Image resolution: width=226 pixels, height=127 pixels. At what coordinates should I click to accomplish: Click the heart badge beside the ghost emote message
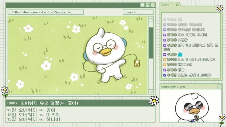click(x=165, y=55)
